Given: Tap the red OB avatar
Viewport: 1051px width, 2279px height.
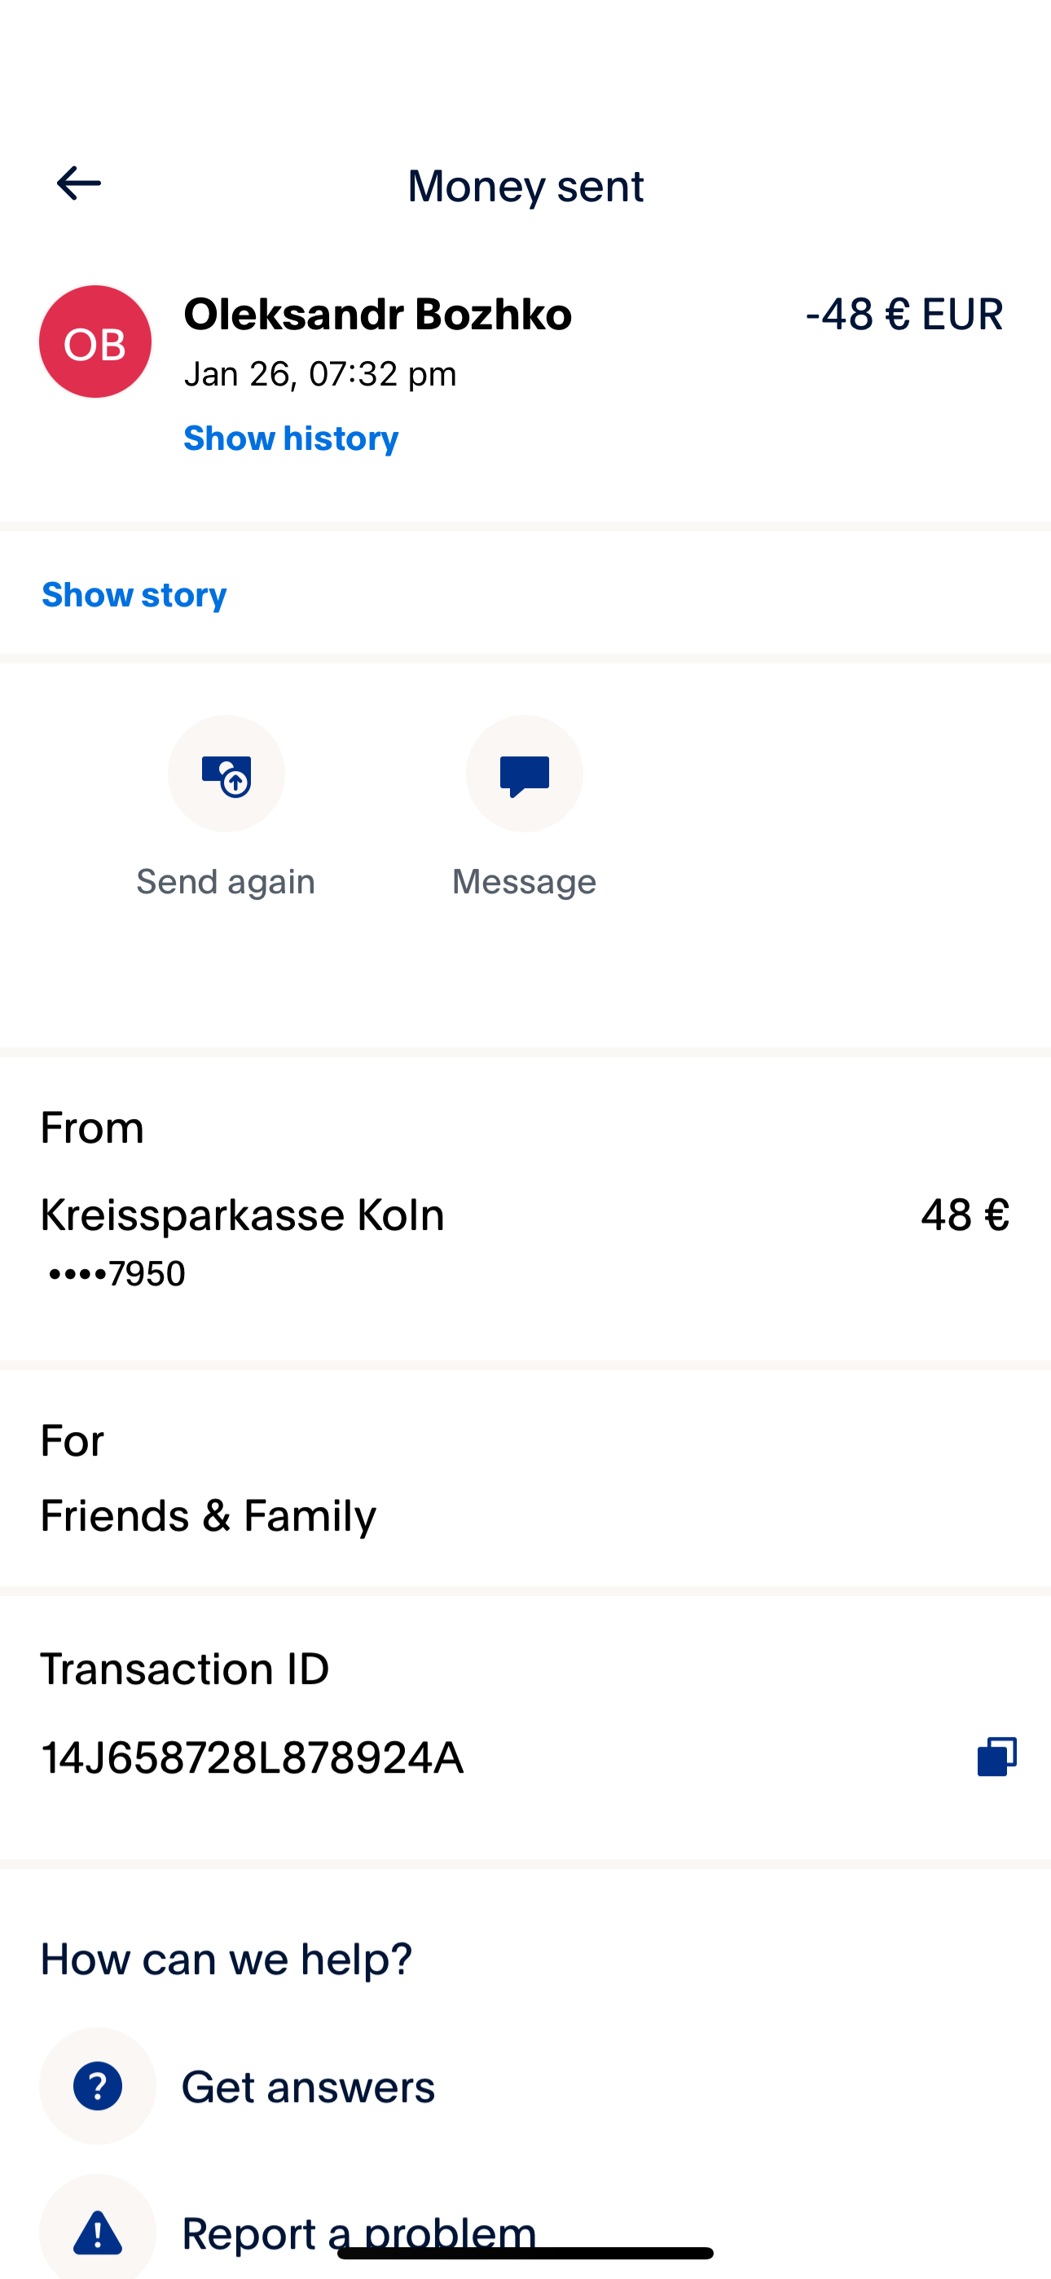Looking at the screenshot, I should [95, 342].
